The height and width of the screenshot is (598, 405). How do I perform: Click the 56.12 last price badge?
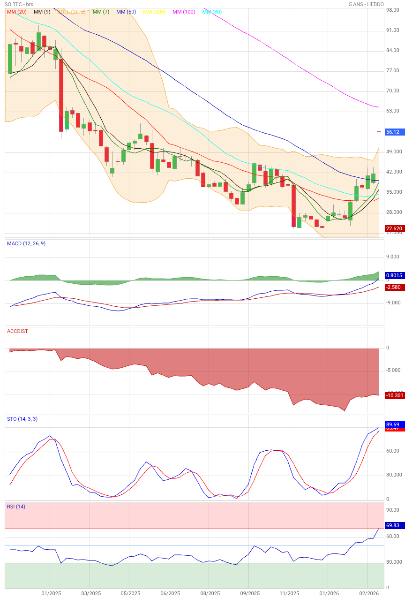[x=394, y=132]
